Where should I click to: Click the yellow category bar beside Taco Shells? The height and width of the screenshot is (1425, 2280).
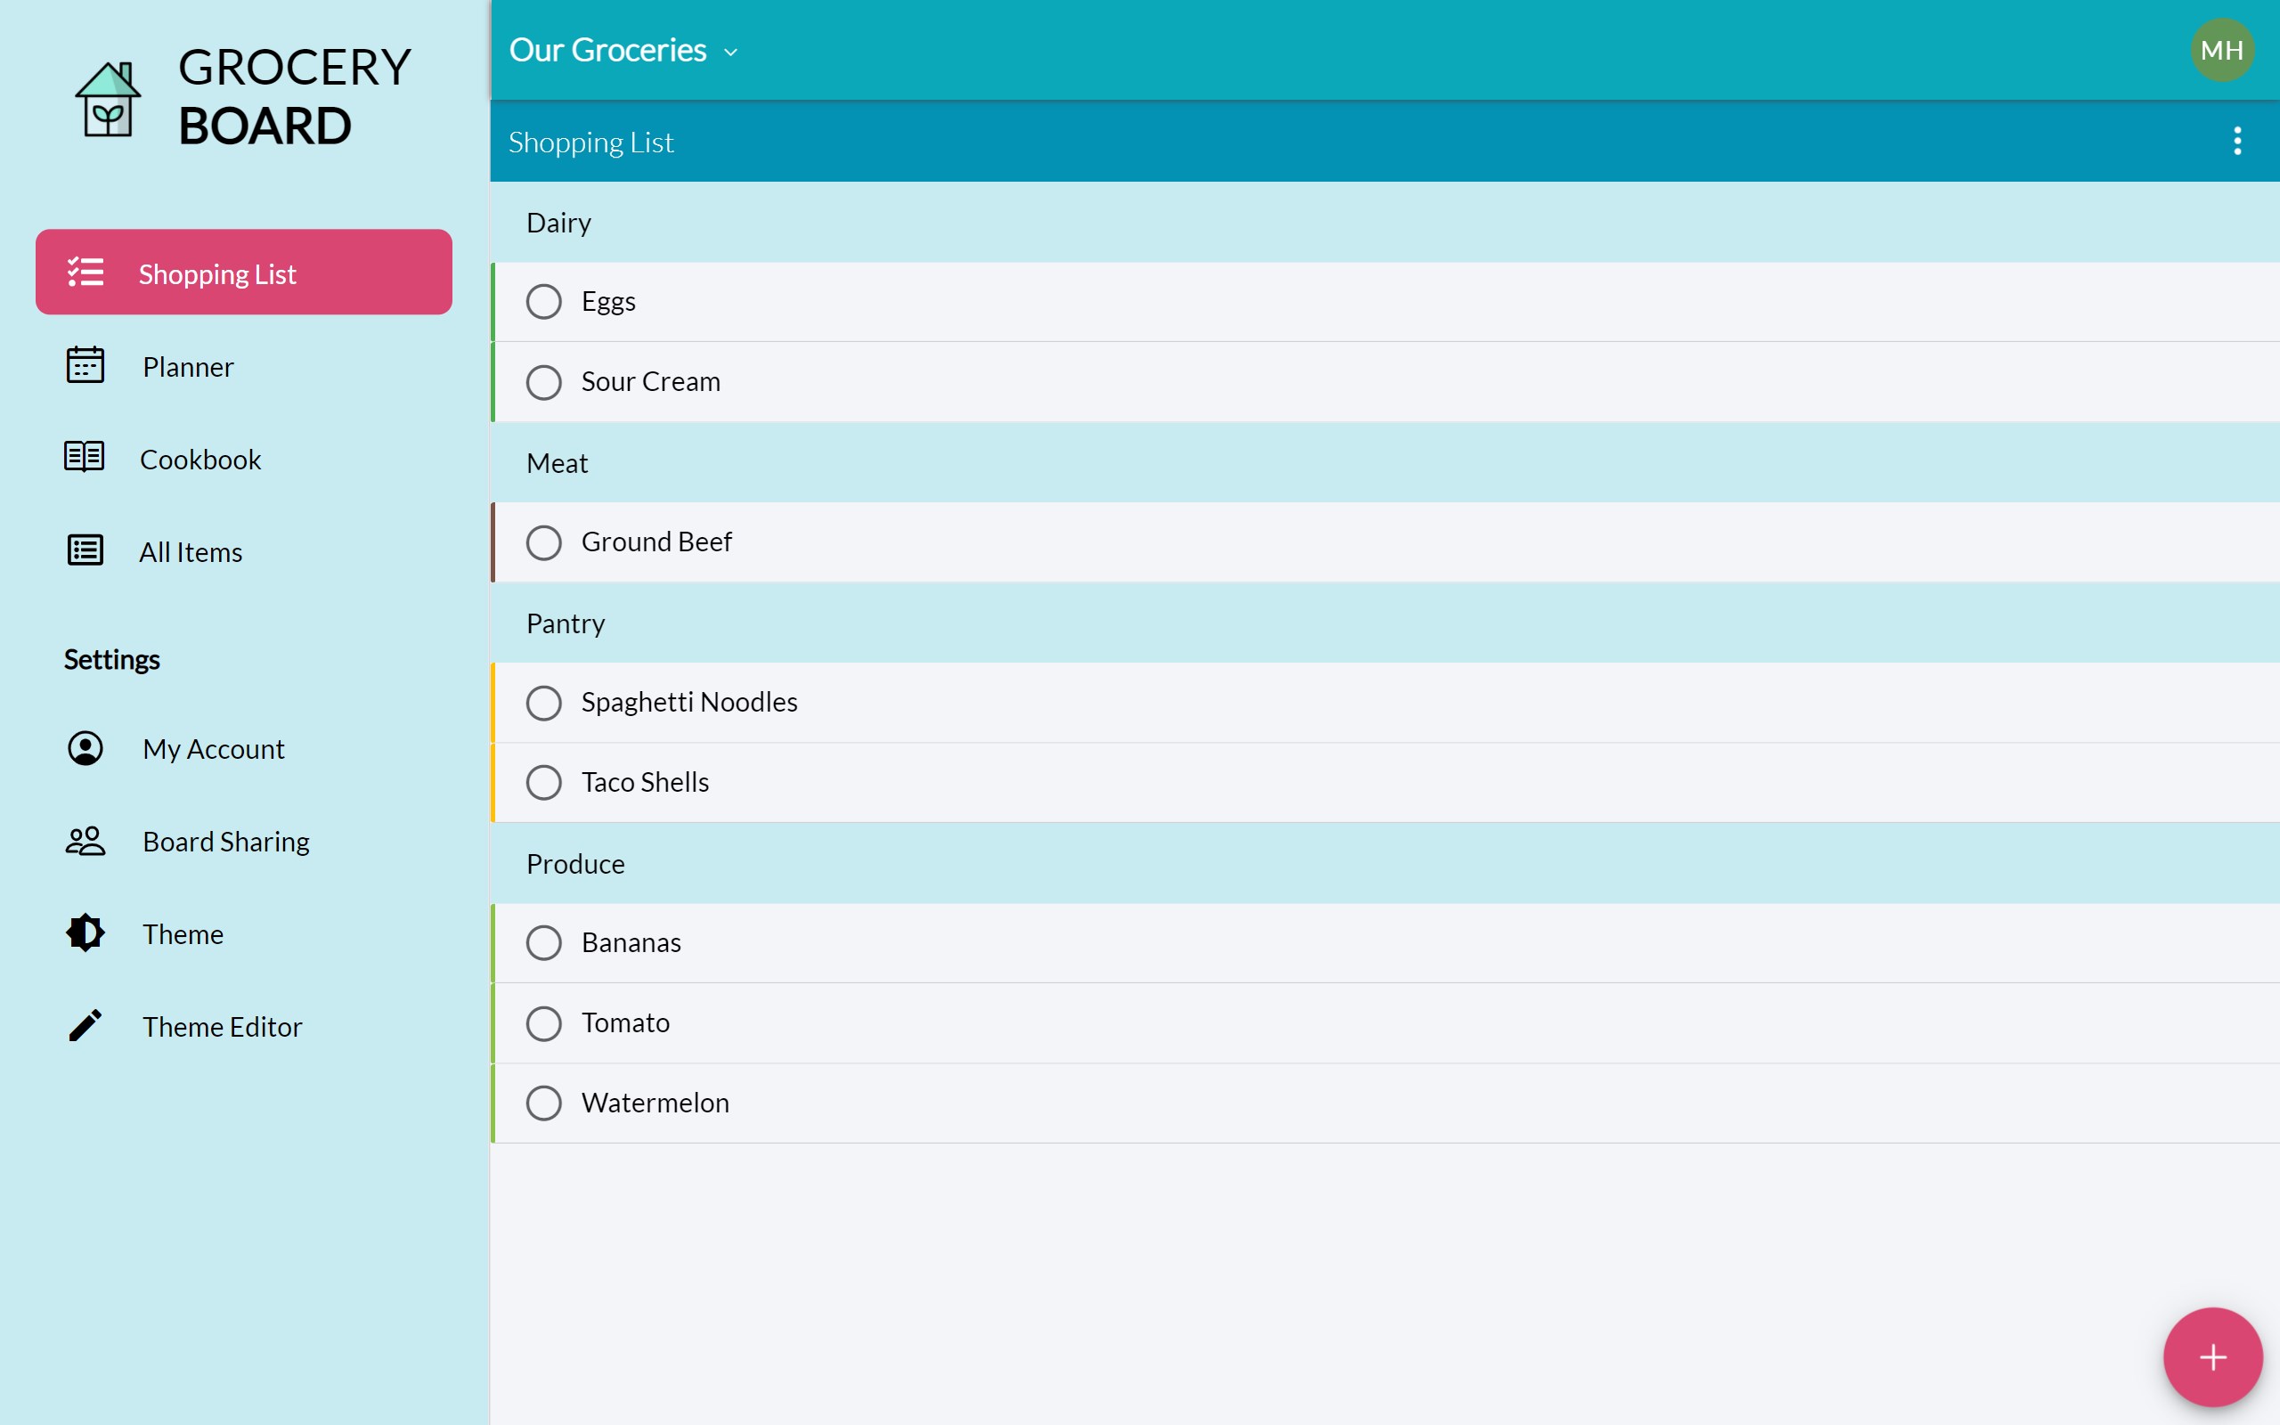pos(493,781)
